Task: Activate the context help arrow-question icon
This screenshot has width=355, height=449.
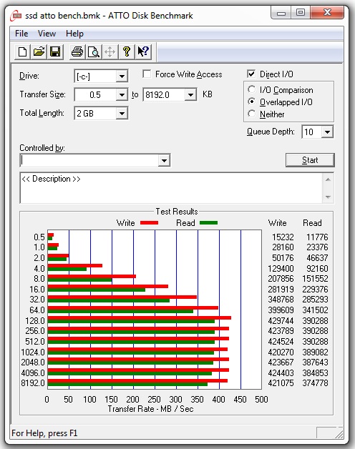Action: tap(143, 51)
